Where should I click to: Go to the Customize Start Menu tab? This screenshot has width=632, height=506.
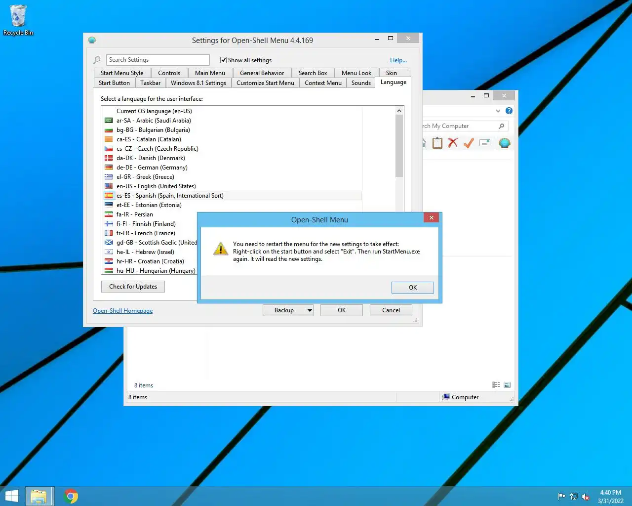[265, 83]
